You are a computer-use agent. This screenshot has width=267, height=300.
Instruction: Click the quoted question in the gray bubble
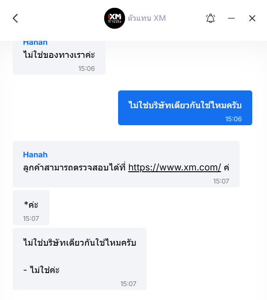point(79,243)
